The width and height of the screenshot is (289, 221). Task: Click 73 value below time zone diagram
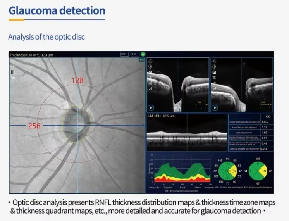tap(228, 183)
